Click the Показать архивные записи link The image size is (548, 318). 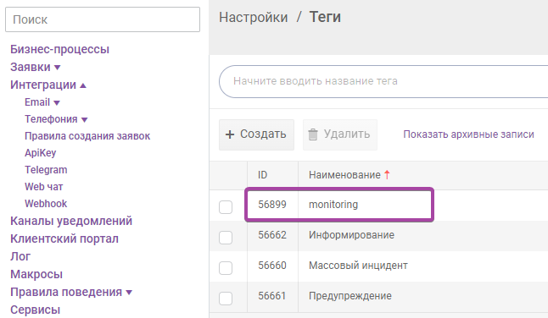click(x=468, y=134)
